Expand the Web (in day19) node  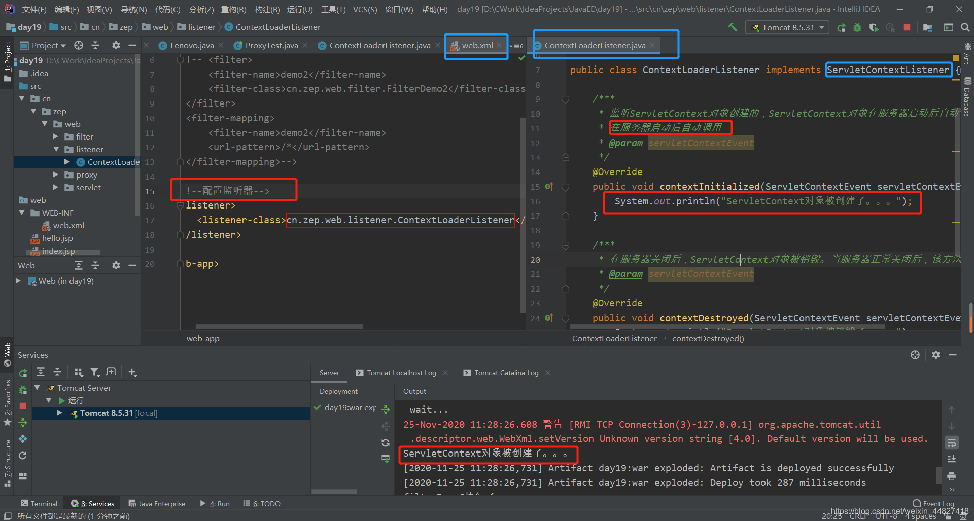18,281
